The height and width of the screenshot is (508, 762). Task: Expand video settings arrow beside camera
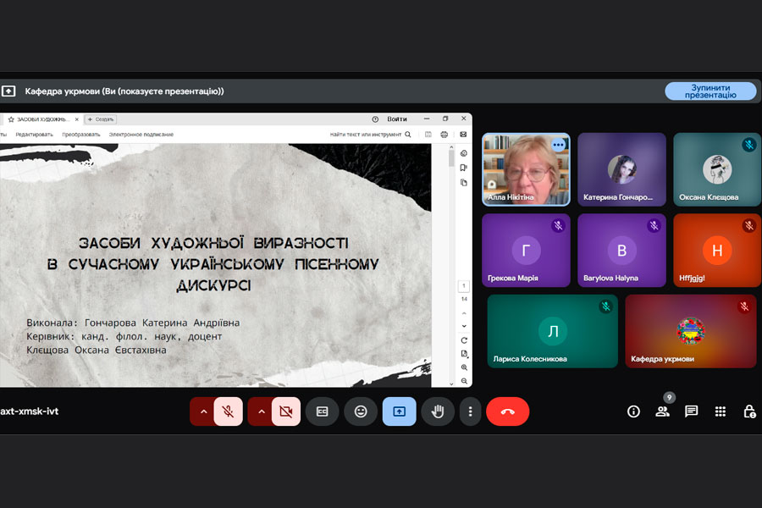click(260, 411)
